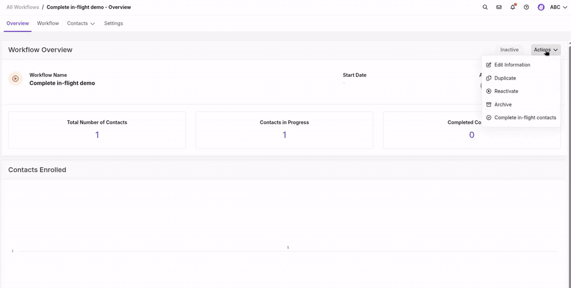Click the Total Number of Contacts value 1
571x288 pixels.
[97, 135]
